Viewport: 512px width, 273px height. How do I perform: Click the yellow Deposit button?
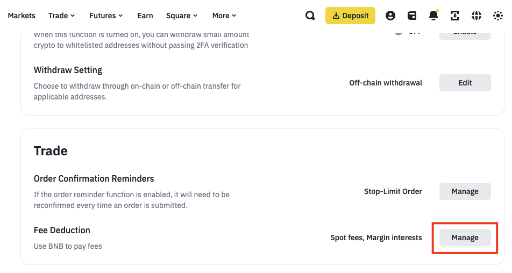[350, 16]
